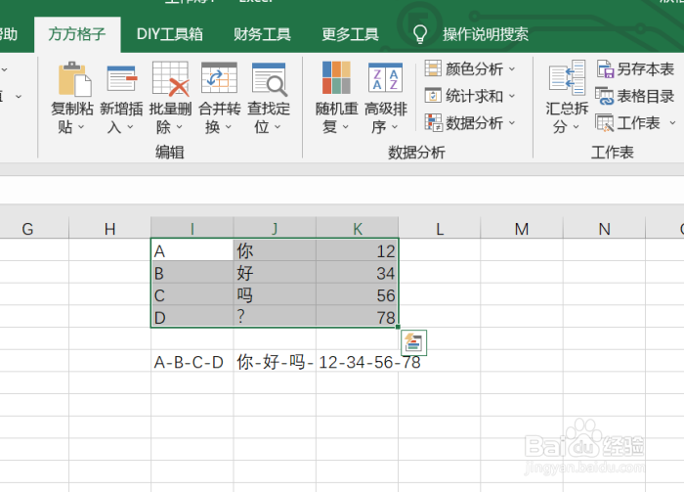The width and height of the screenshot is (684, 492).
Task: Select the cell containing ?
Action: 275,316
